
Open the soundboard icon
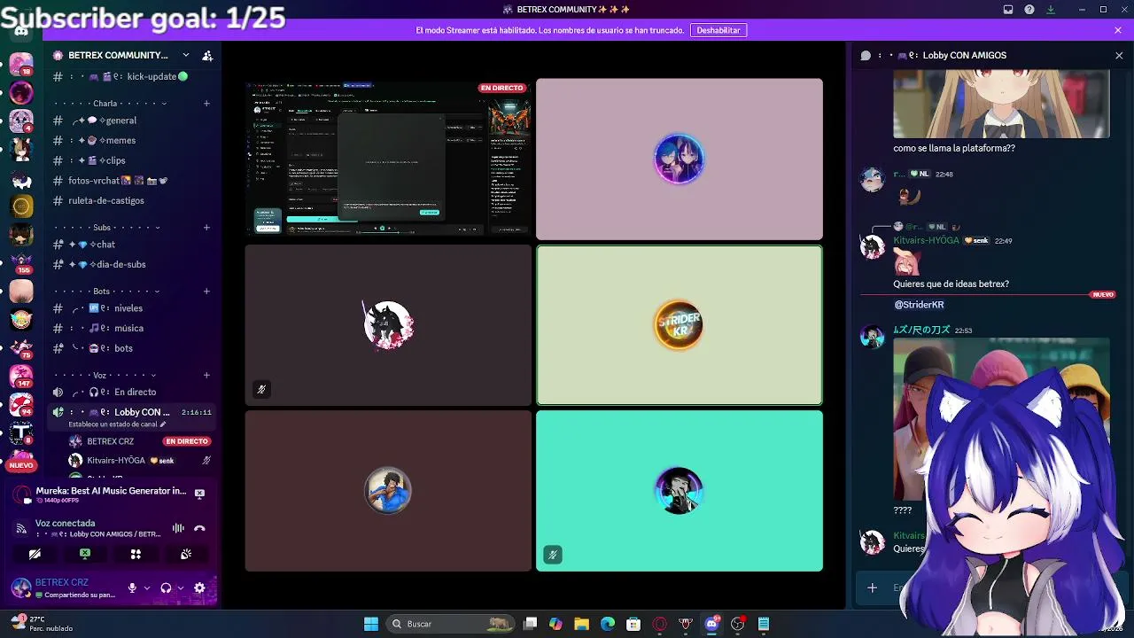point(186,554)
